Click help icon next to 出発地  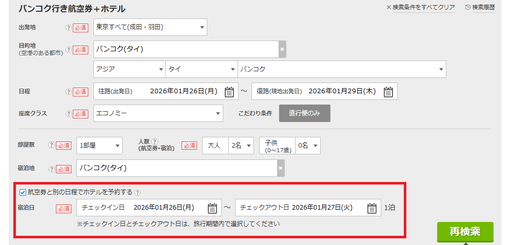coord(68,28)
